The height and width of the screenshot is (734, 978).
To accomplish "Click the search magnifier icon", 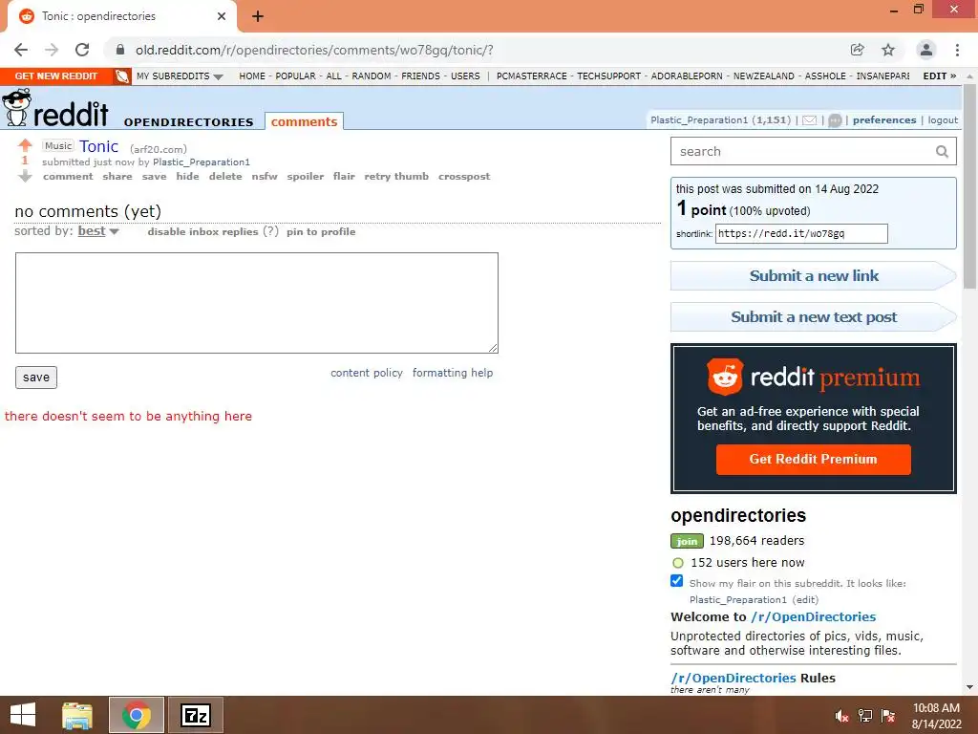I will 942,152.
